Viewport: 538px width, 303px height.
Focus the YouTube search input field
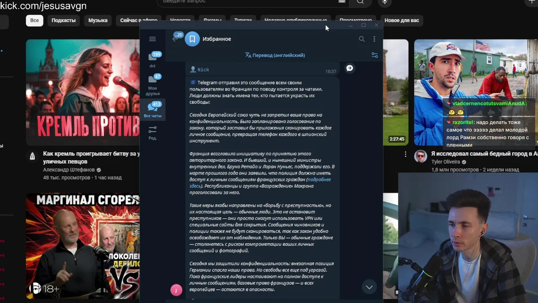[252, 2]
